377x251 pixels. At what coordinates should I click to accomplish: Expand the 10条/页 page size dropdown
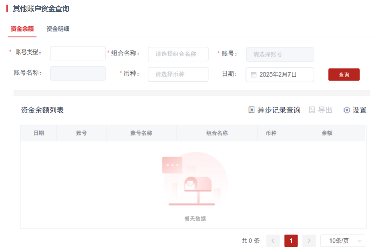343,241
